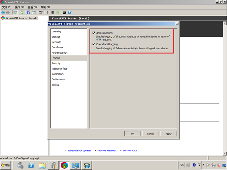Open Action Center flag icon in the tray
227x170 pixels.
208,165
